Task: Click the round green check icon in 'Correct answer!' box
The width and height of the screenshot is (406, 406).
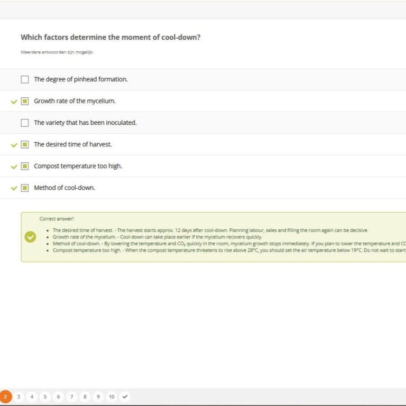Action: pos(31,237)
